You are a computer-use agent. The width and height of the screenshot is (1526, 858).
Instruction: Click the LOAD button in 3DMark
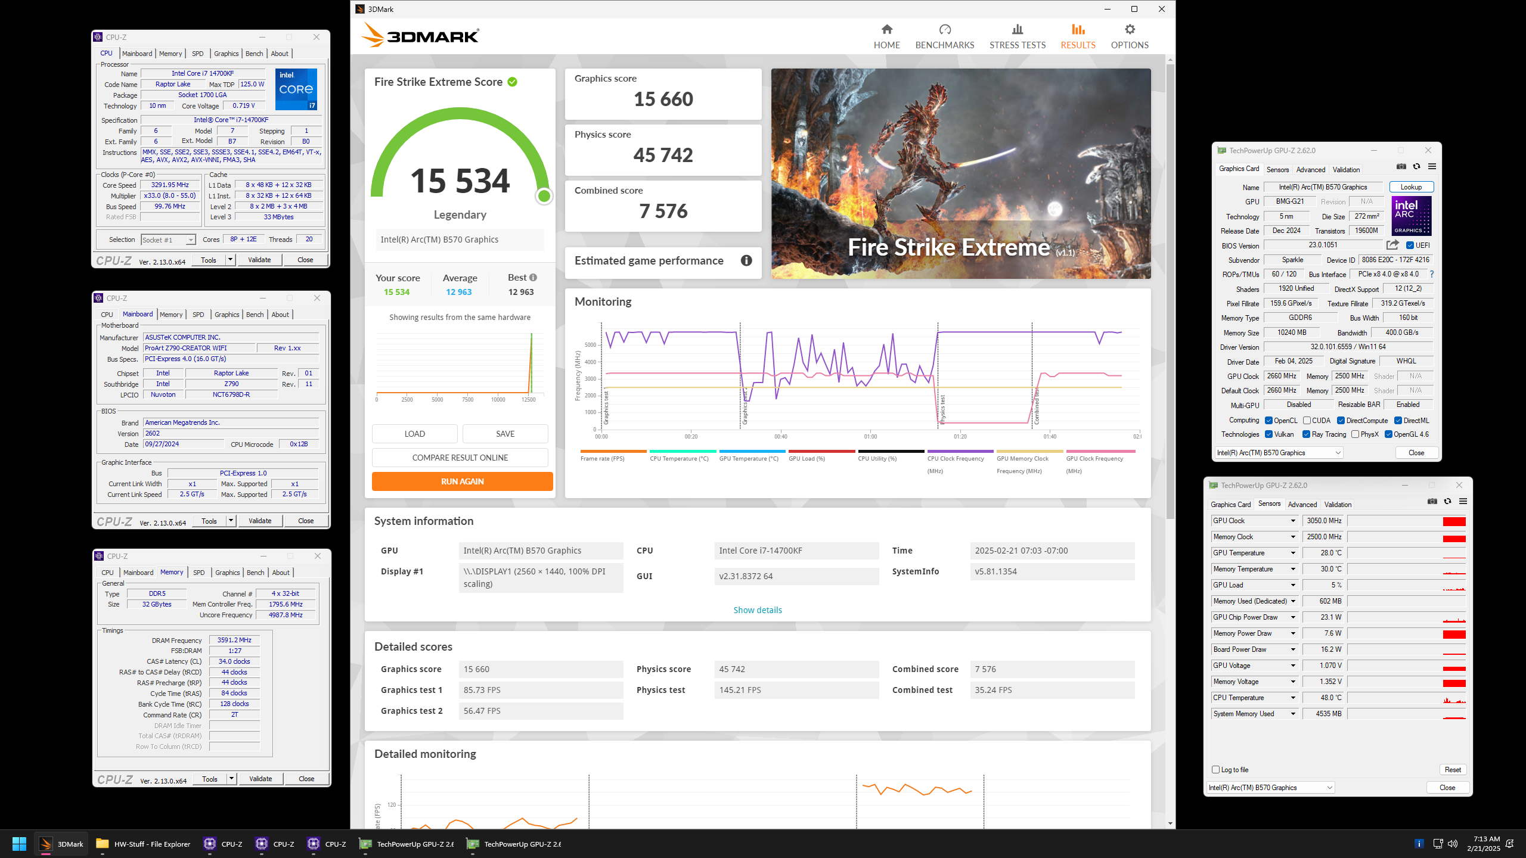pyautogui.click(x=414, y=434)
